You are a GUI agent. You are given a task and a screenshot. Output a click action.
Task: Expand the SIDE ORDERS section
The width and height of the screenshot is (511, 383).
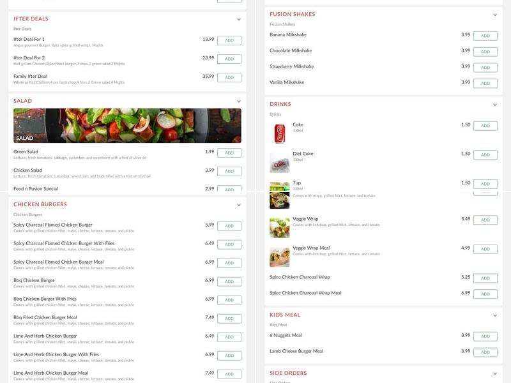(x=495, y=372)
